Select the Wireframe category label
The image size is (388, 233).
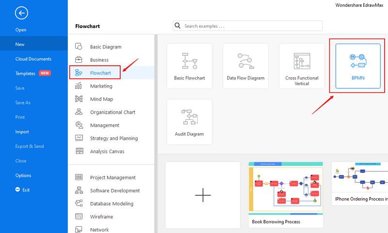click(101, 217)
